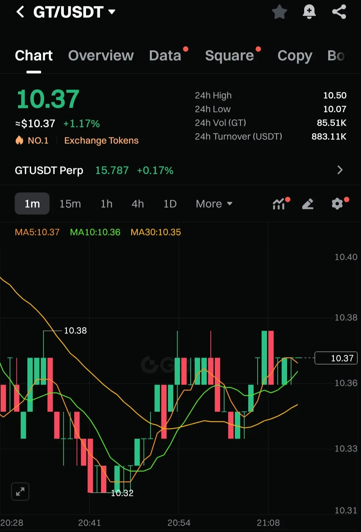This screenshot has width=361, height=532.
Task: Tap the 20:41 time axis label
Action: pyautogui.click(x=89, y=523)
